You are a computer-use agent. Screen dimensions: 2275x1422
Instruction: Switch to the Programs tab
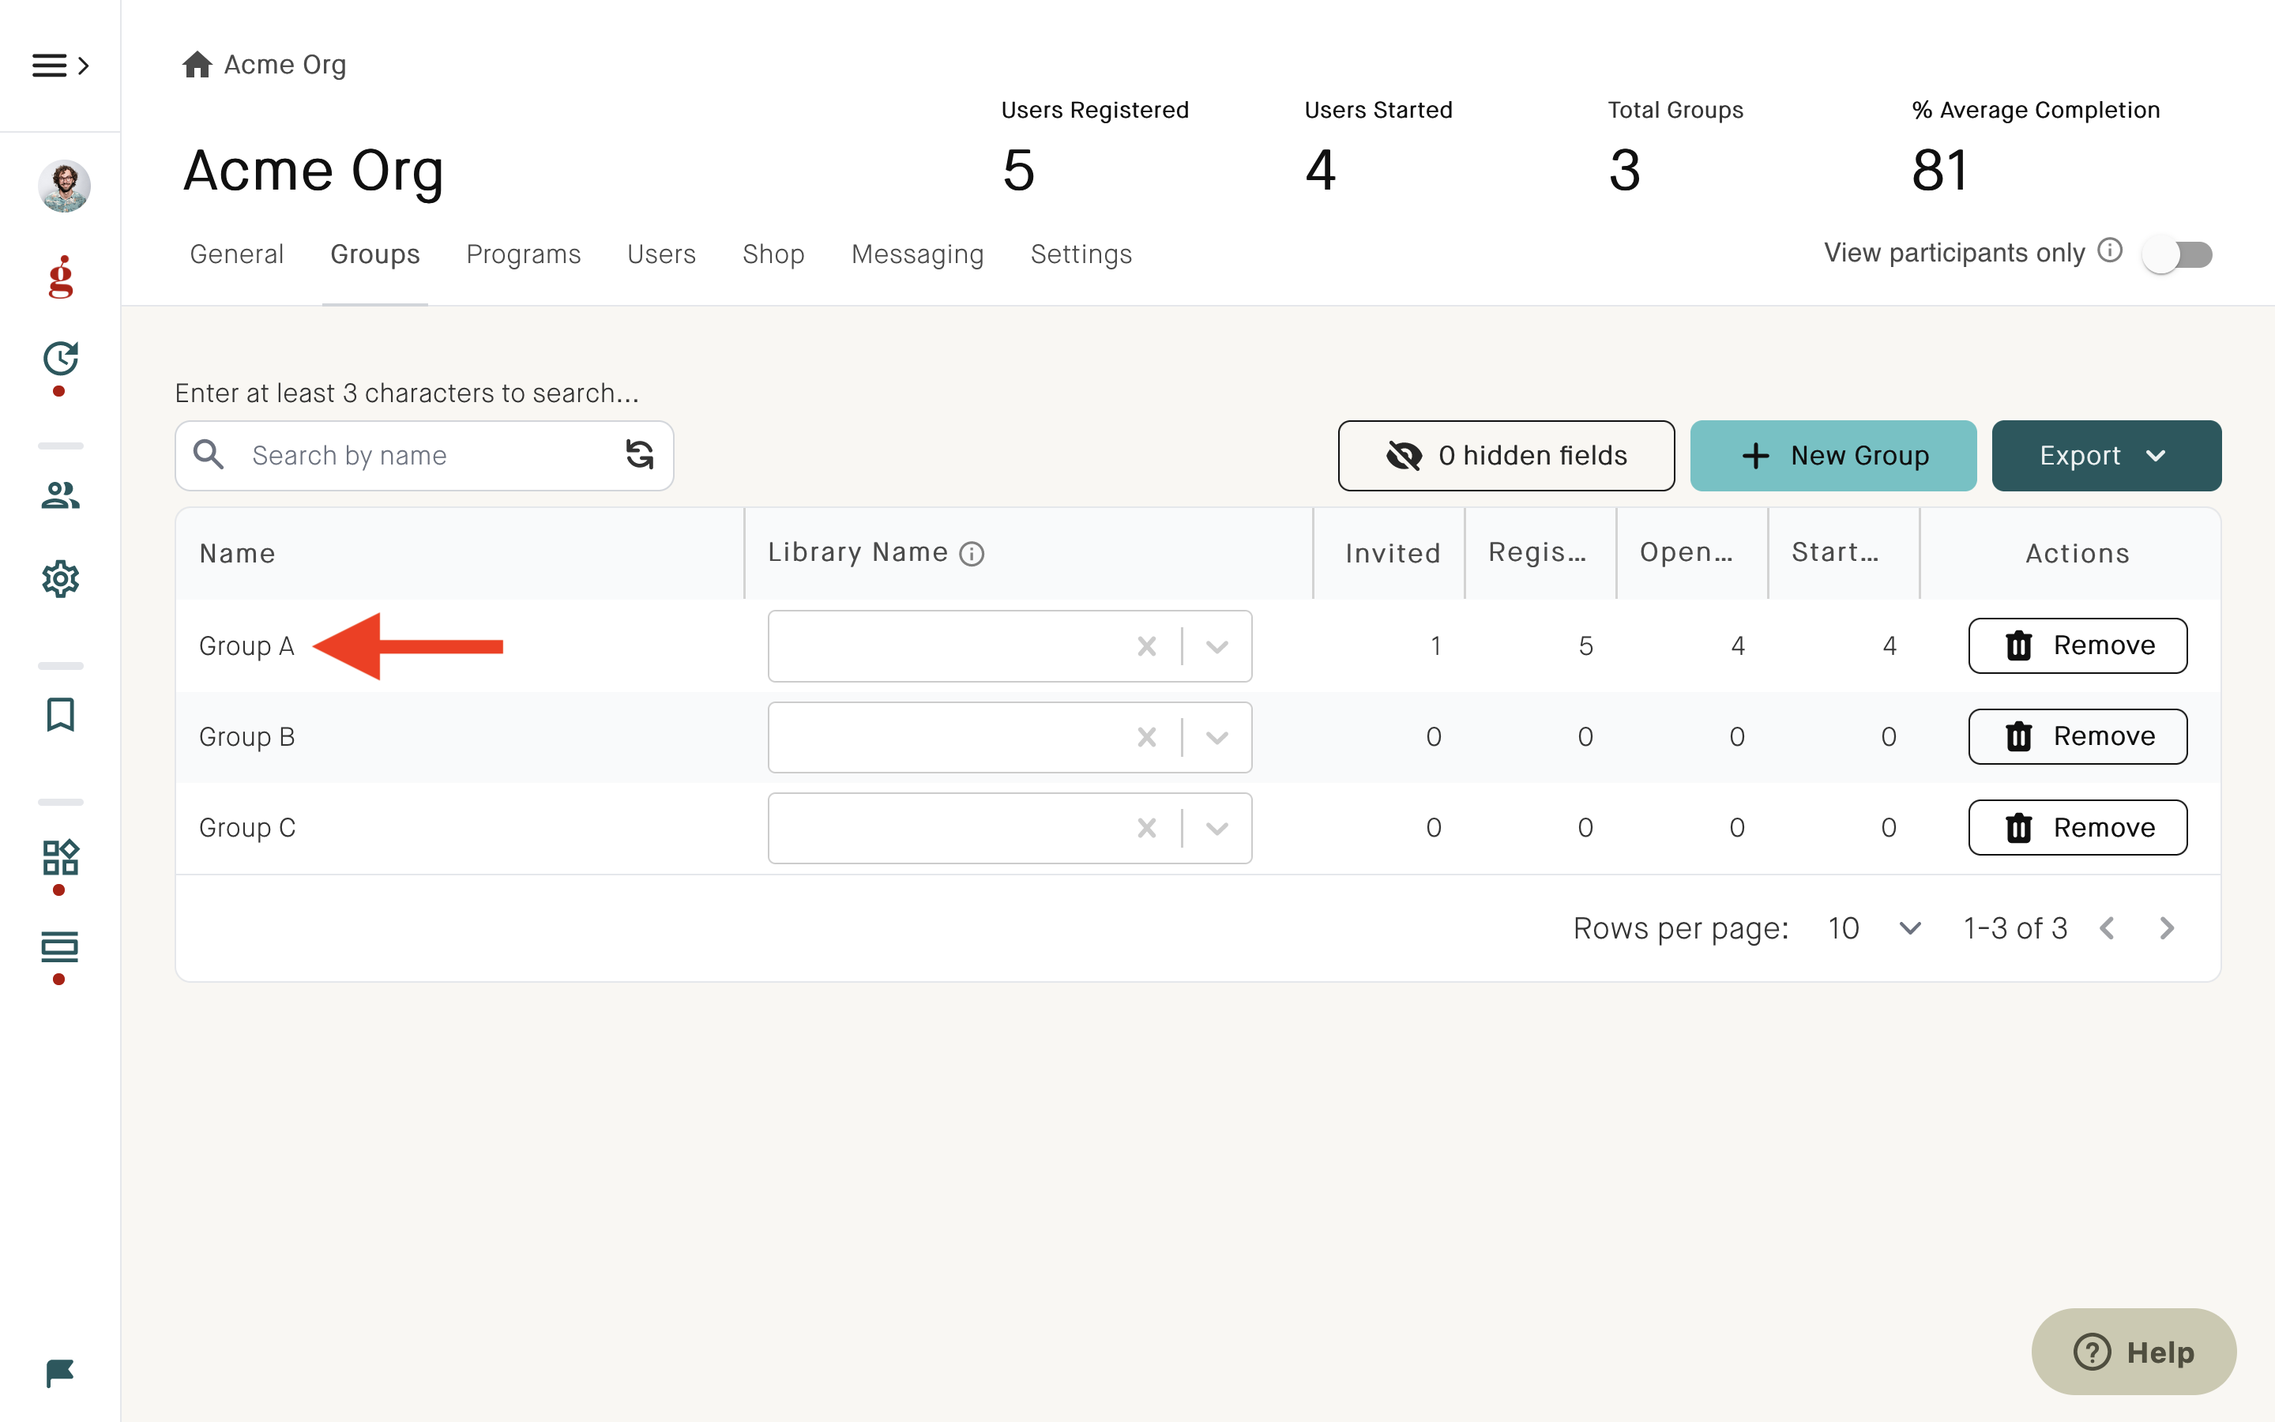coord(524,254)
